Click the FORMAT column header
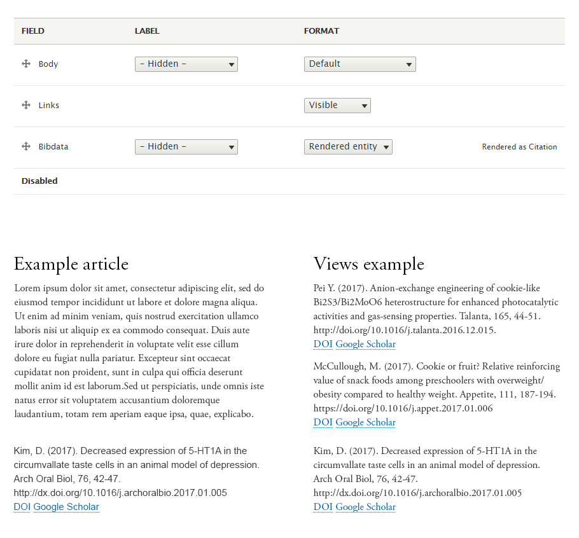 coord(321,31)
